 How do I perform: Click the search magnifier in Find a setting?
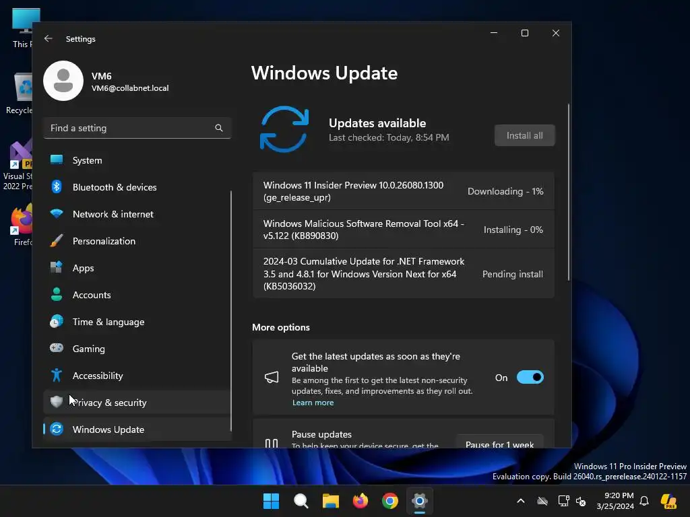[219, 128]
